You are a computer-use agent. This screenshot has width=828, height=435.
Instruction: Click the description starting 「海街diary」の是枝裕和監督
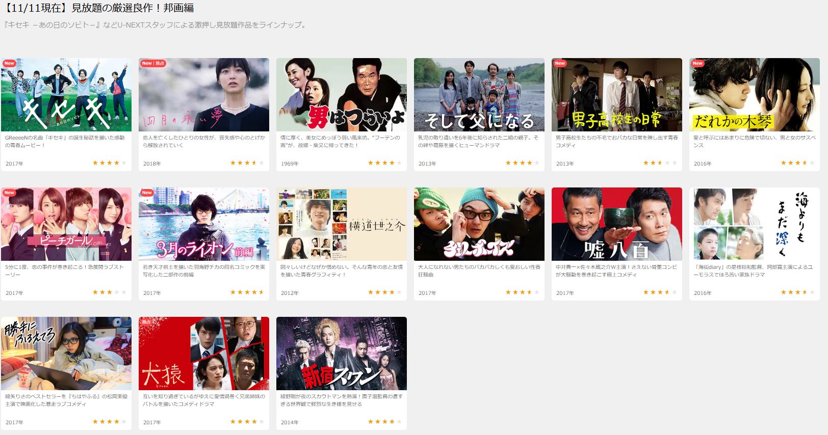point(753,270)
